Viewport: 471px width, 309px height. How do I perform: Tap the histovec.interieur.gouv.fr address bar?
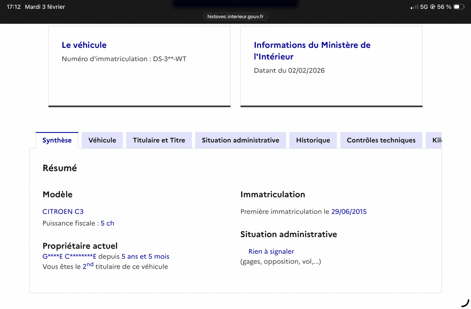235,16
